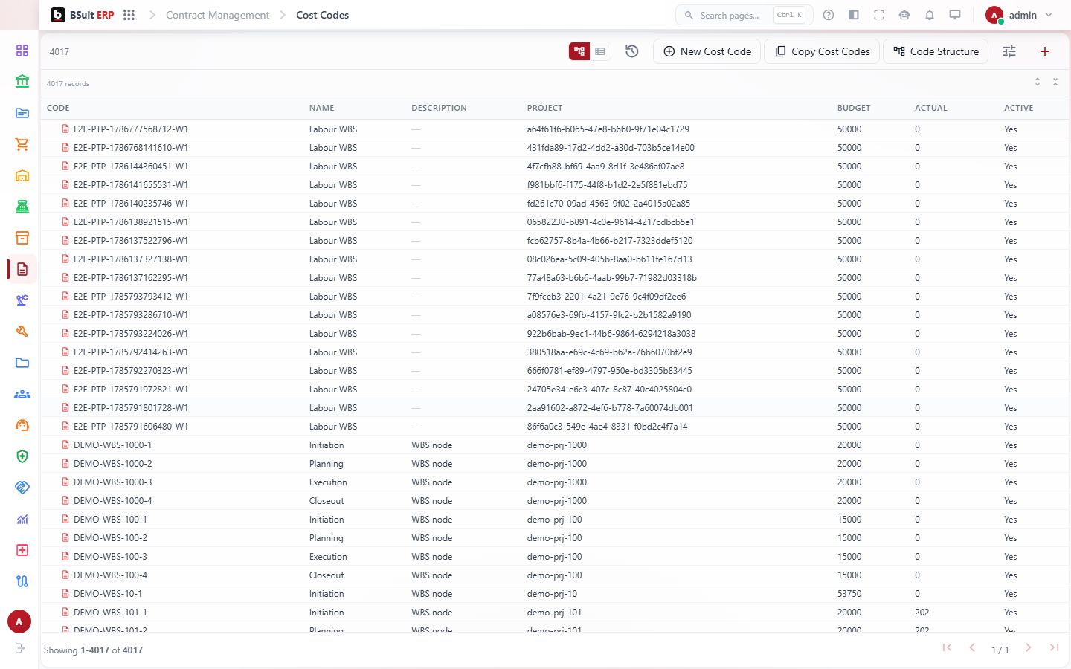The image size is (1071, 669).
Task: Click New Cost Code button
Action: [x=707, y=51]
